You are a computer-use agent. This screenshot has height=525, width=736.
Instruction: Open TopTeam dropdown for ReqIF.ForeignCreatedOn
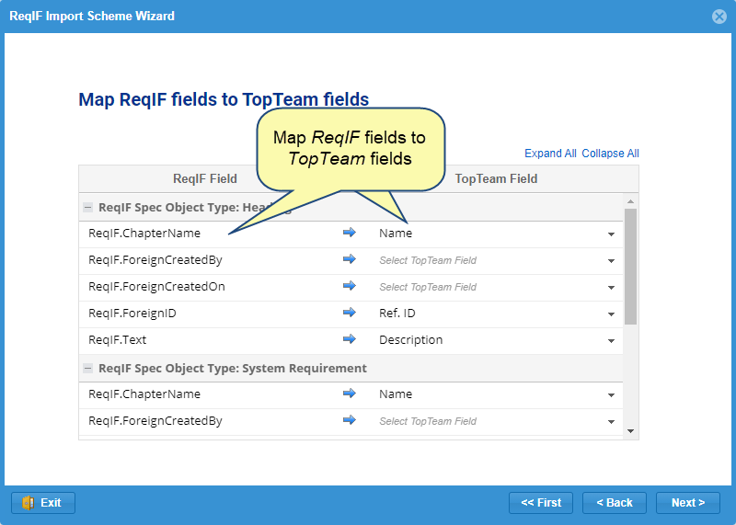(x=611, y=287)
